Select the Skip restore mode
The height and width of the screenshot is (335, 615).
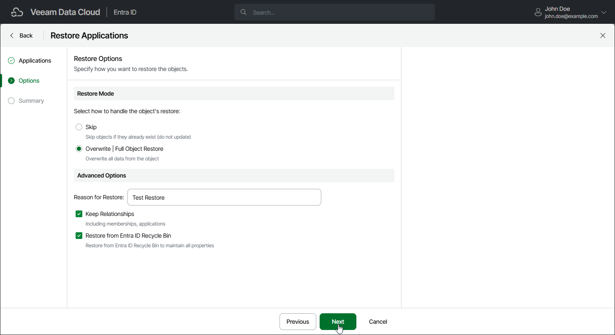pyautogui.click(x=79, y=127)
